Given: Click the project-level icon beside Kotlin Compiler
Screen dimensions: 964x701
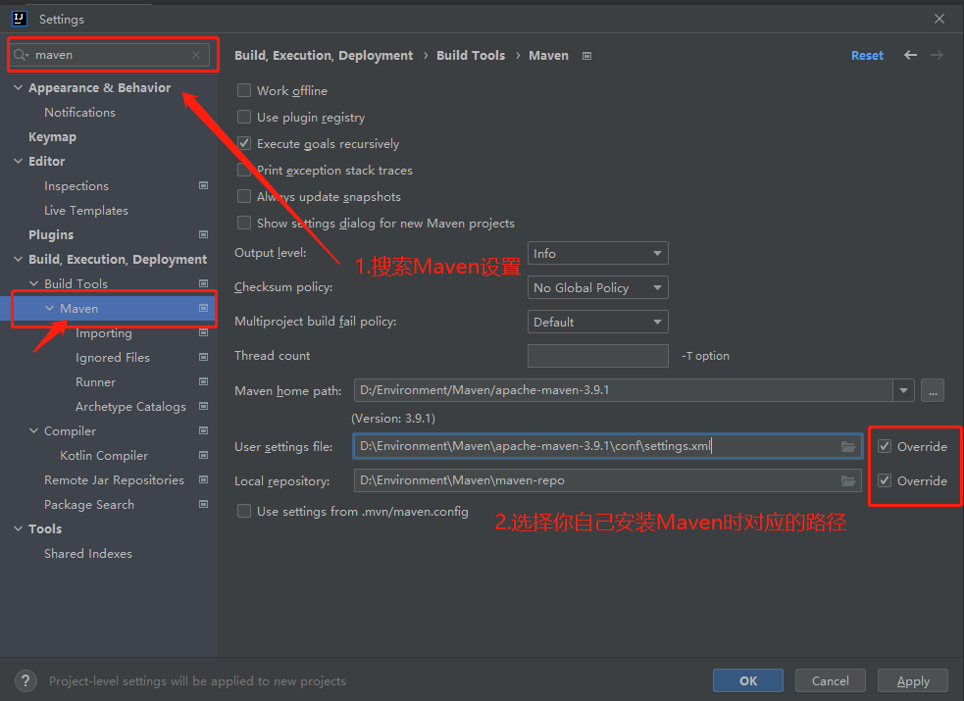Looking at the screenshot, I should (x=204, y=455).
